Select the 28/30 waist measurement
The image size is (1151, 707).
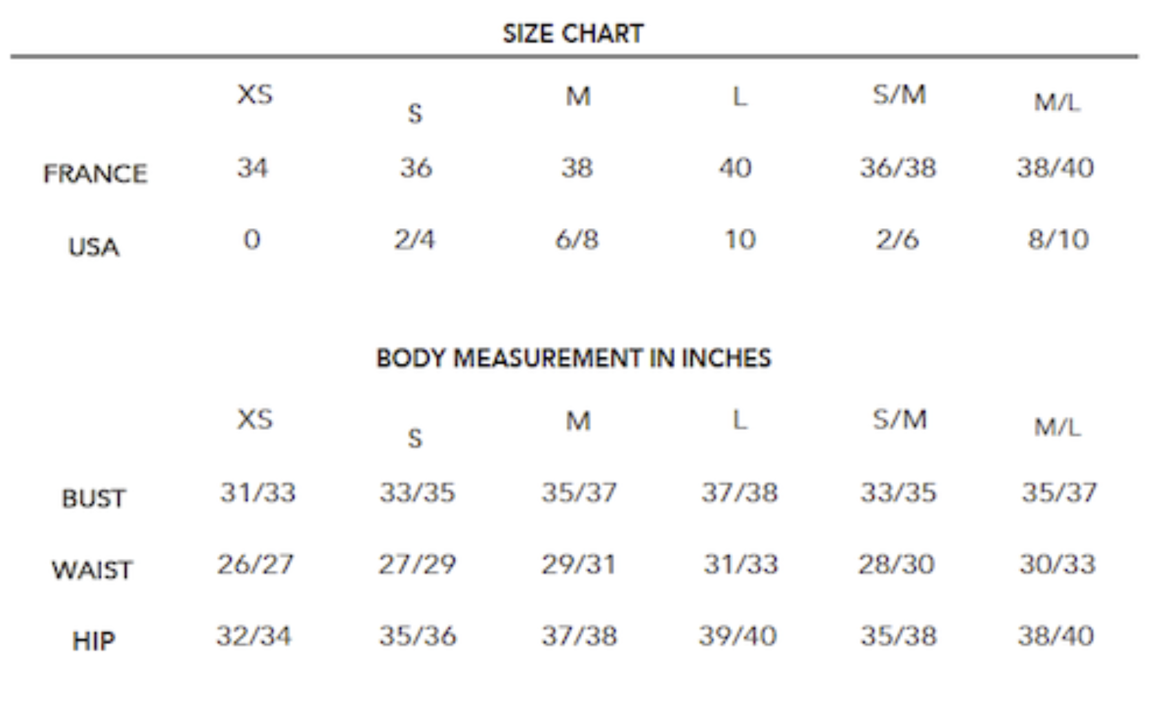tap(896, 564)
